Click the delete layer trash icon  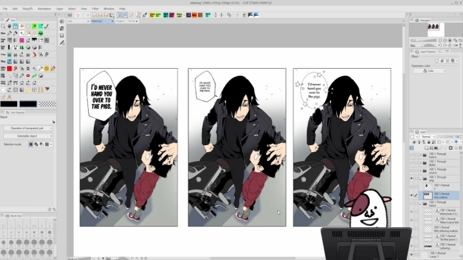click(460, 148)
